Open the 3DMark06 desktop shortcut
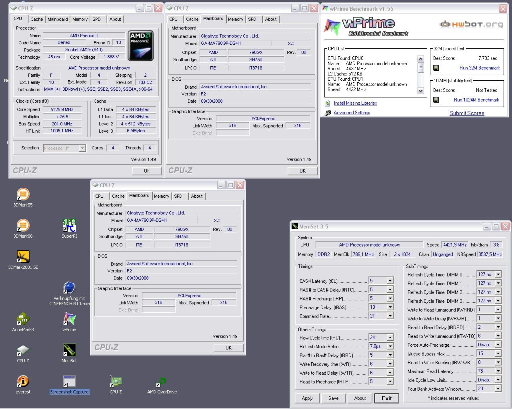This screenshot has height=409, width=512. [23, 226]
